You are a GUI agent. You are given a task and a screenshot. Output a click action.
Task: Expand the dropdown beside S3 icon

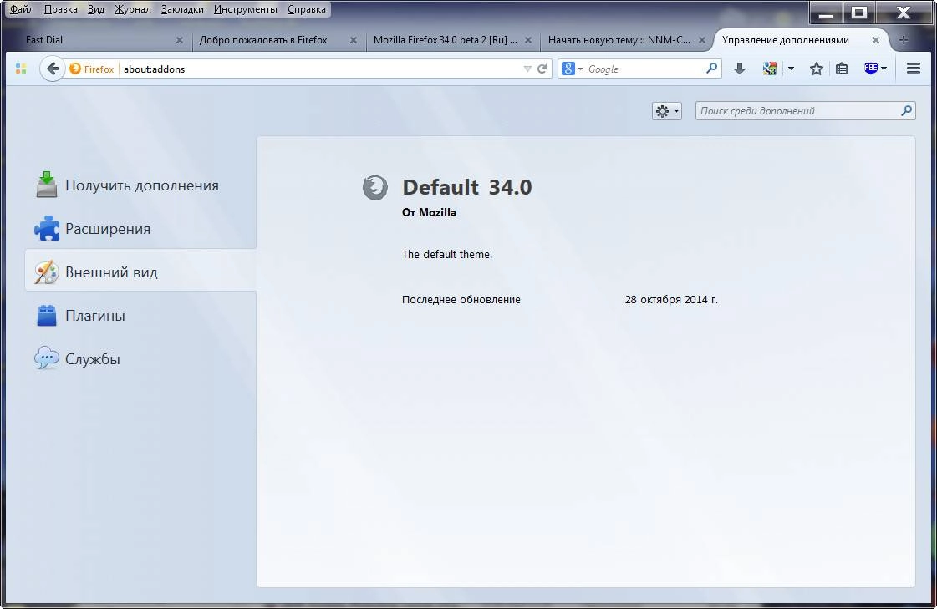point(791,69)
